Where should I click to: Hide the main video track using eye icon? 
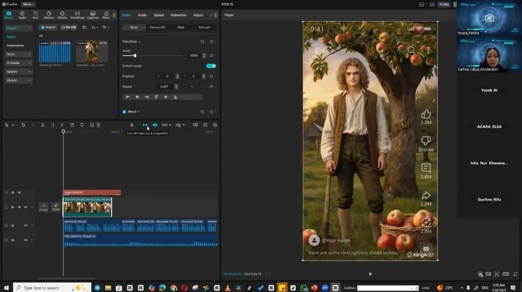point(19,207)
